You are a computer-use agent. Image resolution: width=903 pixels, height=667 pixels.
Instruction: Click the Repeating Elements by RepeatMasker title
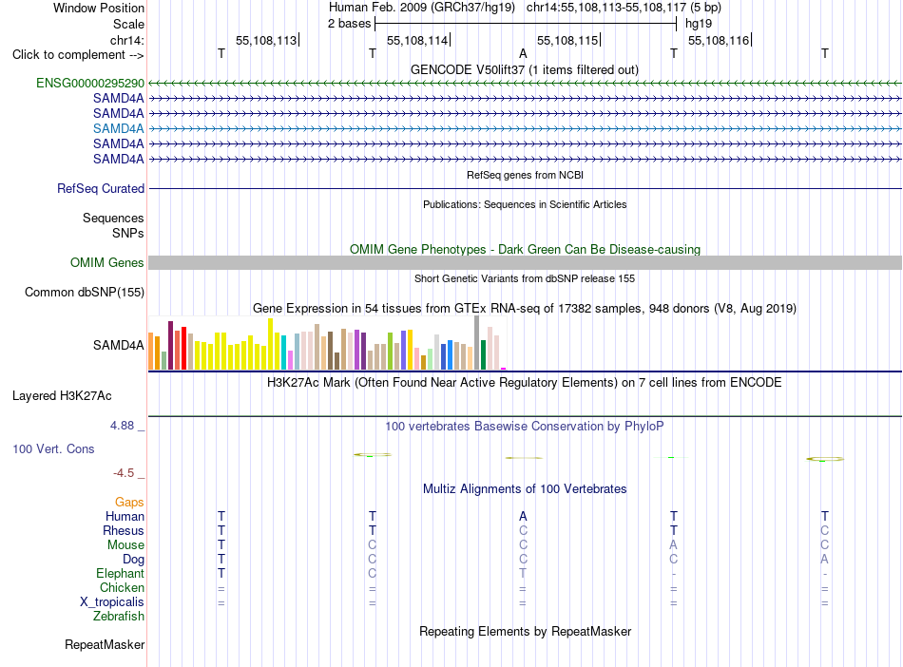(525, 631)
